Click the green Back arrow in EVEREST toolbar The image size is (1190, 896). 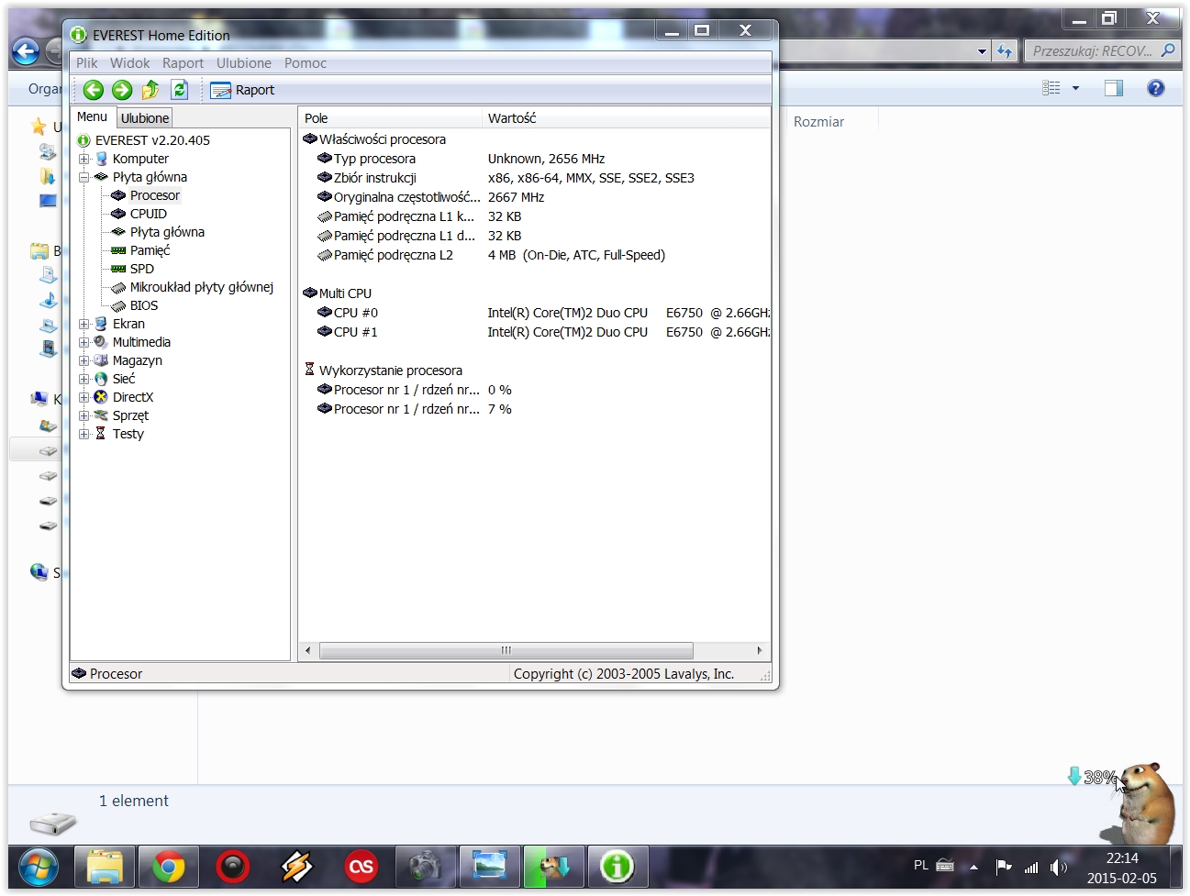click(x=93, y=90)
